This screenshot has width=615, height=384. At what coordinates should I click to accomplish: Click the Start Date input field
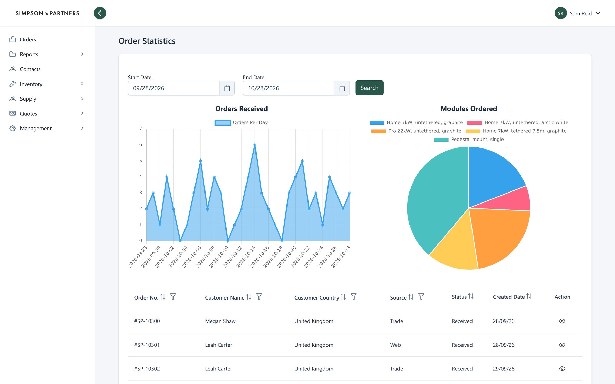pyautogui.click(x=173, y=88)
